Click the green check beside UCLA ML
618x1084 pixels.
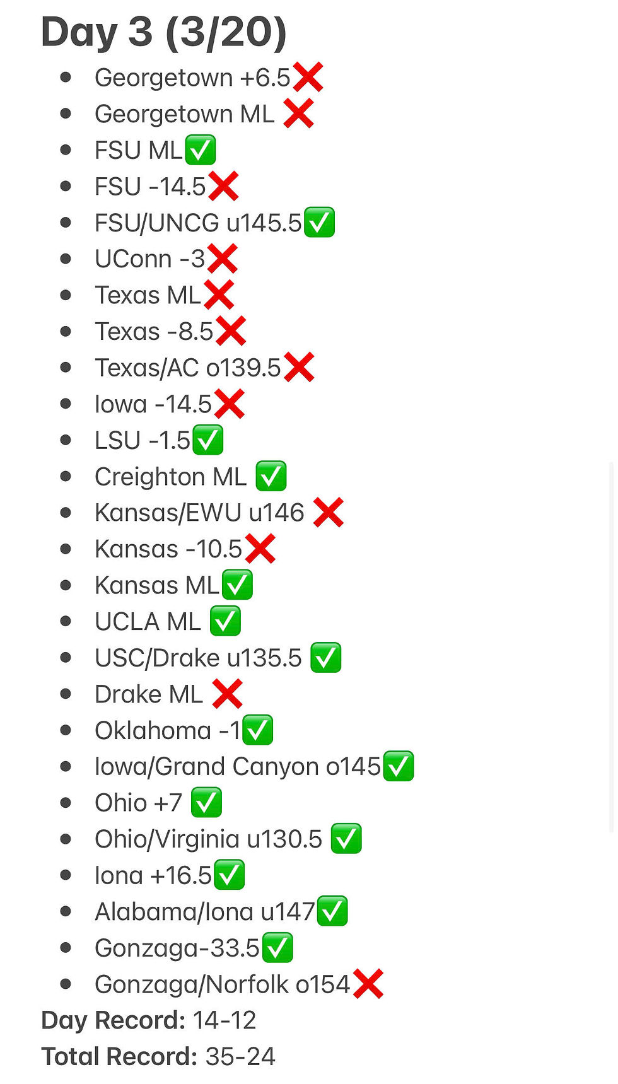tap(225, 621)
